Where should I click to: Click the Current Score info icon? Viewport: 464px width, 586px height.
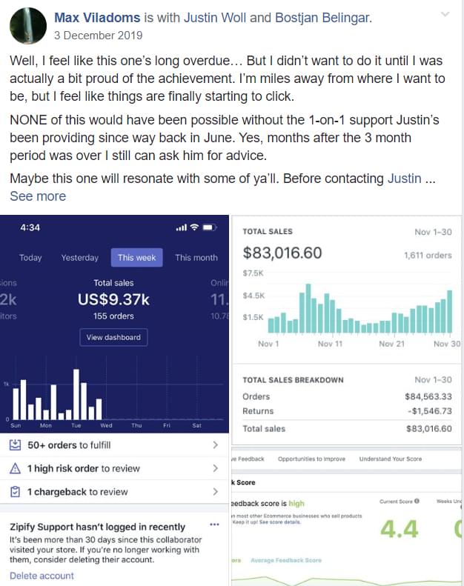(x=417, y=501)
